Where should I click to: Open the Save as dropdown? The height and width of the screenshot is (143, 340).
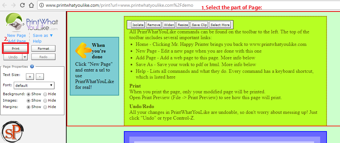click(43, 35)
